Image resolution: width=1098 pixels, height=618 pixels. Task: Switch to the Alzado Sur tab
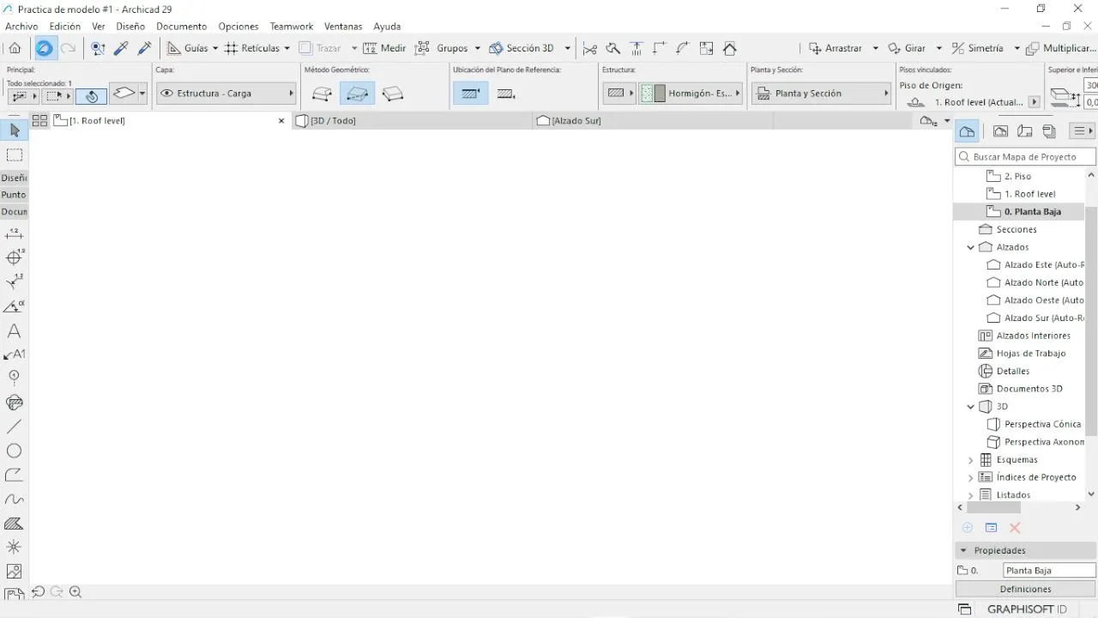tap(652, 121)
